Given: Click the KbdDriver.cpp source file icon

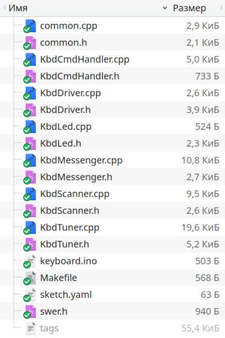Looking at the screenshot, I should tap(31, 93).
